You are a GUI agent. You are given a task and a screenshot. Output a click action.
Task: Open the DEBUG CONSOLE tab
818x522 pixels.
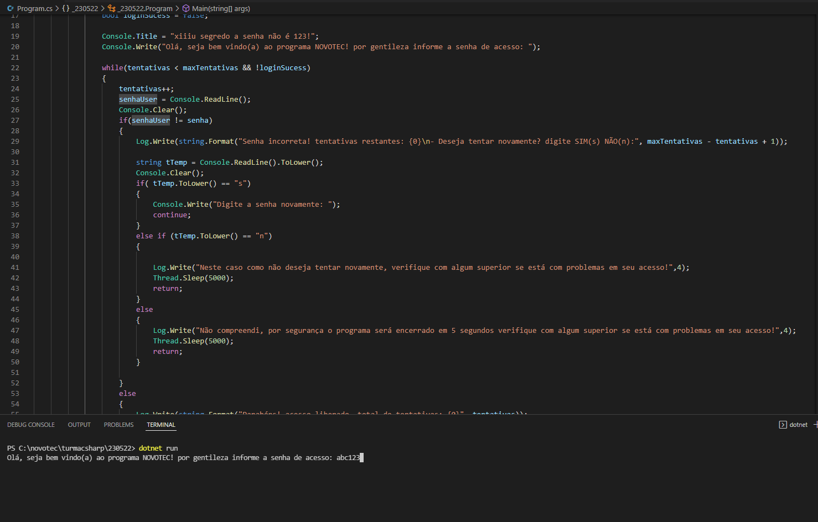(x=31, y=424)
